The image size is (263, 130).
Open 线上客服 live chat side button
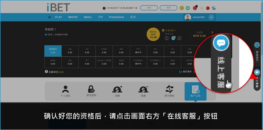(257, 80)
